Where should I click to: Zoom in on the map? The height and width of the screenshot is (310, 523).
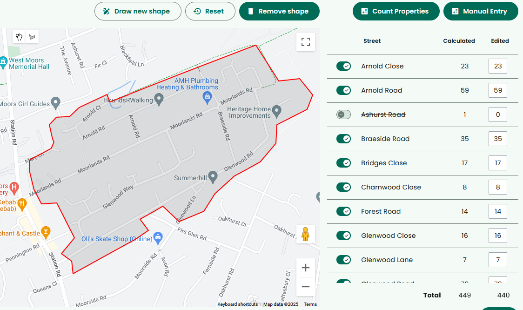click(306, 268)
